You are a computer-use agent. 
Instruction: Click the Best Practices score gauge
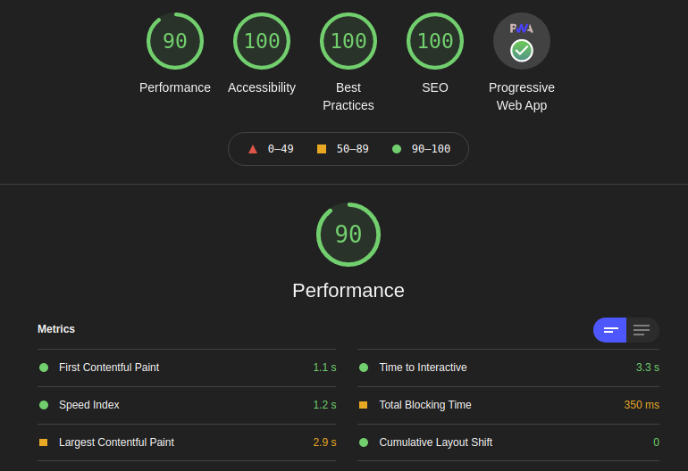tap(348, 41)
